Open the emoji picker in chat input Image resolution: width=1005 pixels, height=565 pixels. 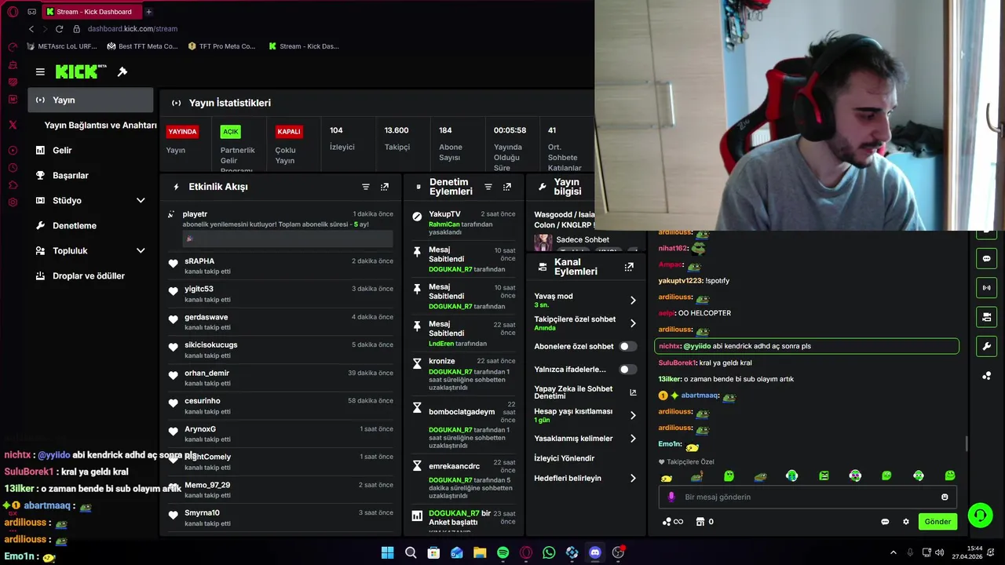tap(945, 497)
